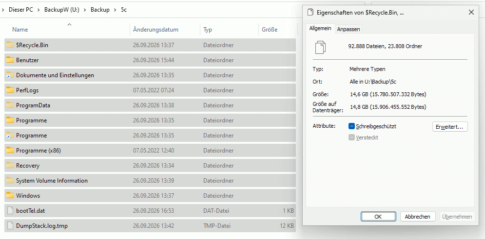This screenshot has width=485, height=239.
Task: Click the PerfLogs folder name
Action: [27, 90]
